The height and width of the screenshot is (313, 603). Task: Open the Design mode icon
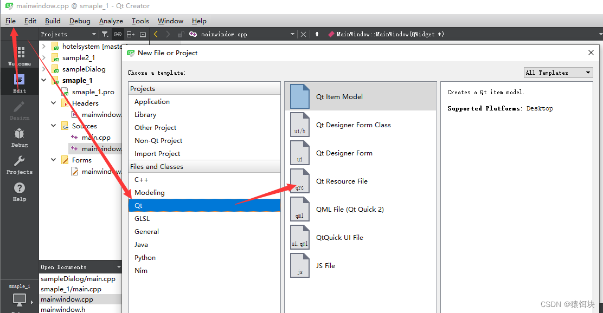point(20,110)
